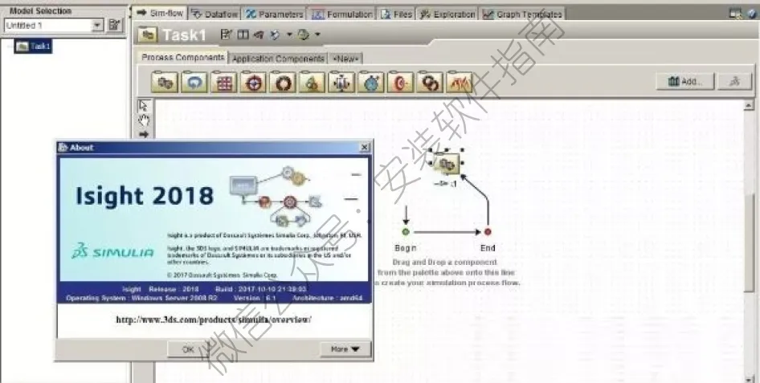The width and height of the screenshot is (760, 383).
Task: Select the blue stopwatch component icon
Action: point(371,83)
